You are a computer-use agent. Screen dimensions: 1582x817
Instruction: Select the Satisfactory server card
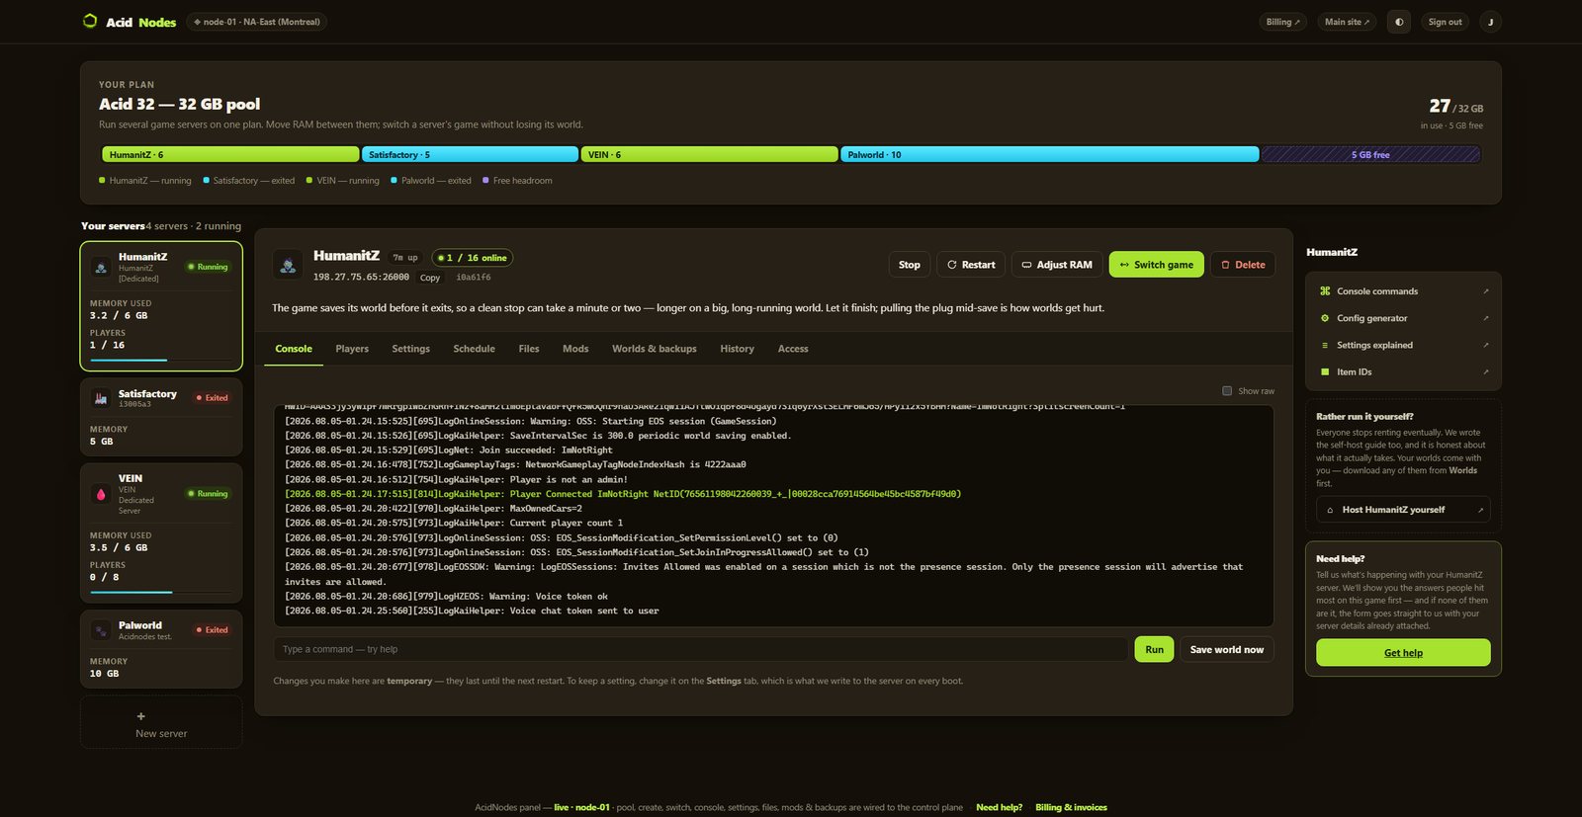(161, 417)
